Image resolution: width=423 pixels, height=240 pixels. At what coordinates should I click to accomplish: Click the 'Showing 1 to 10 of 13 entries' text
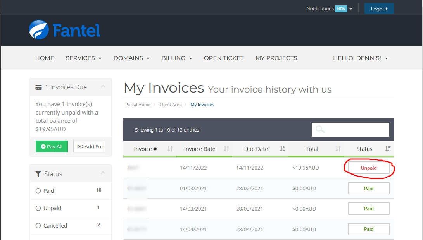point(167,130)
